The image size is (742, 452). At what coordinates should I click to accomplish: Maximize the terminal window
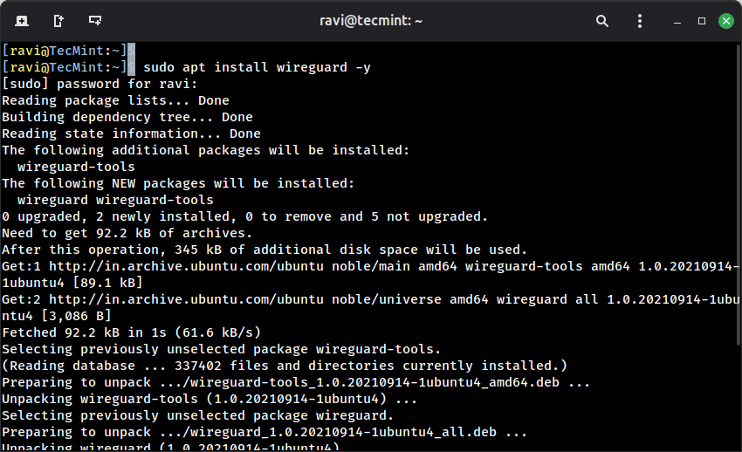(x=701, y=20)
